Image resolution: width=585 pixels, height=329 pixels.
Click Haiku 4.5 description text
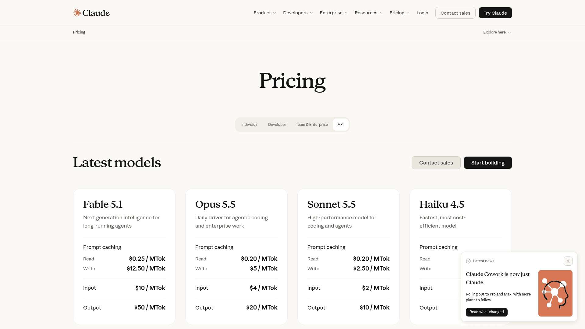click(x=442, y=222)
